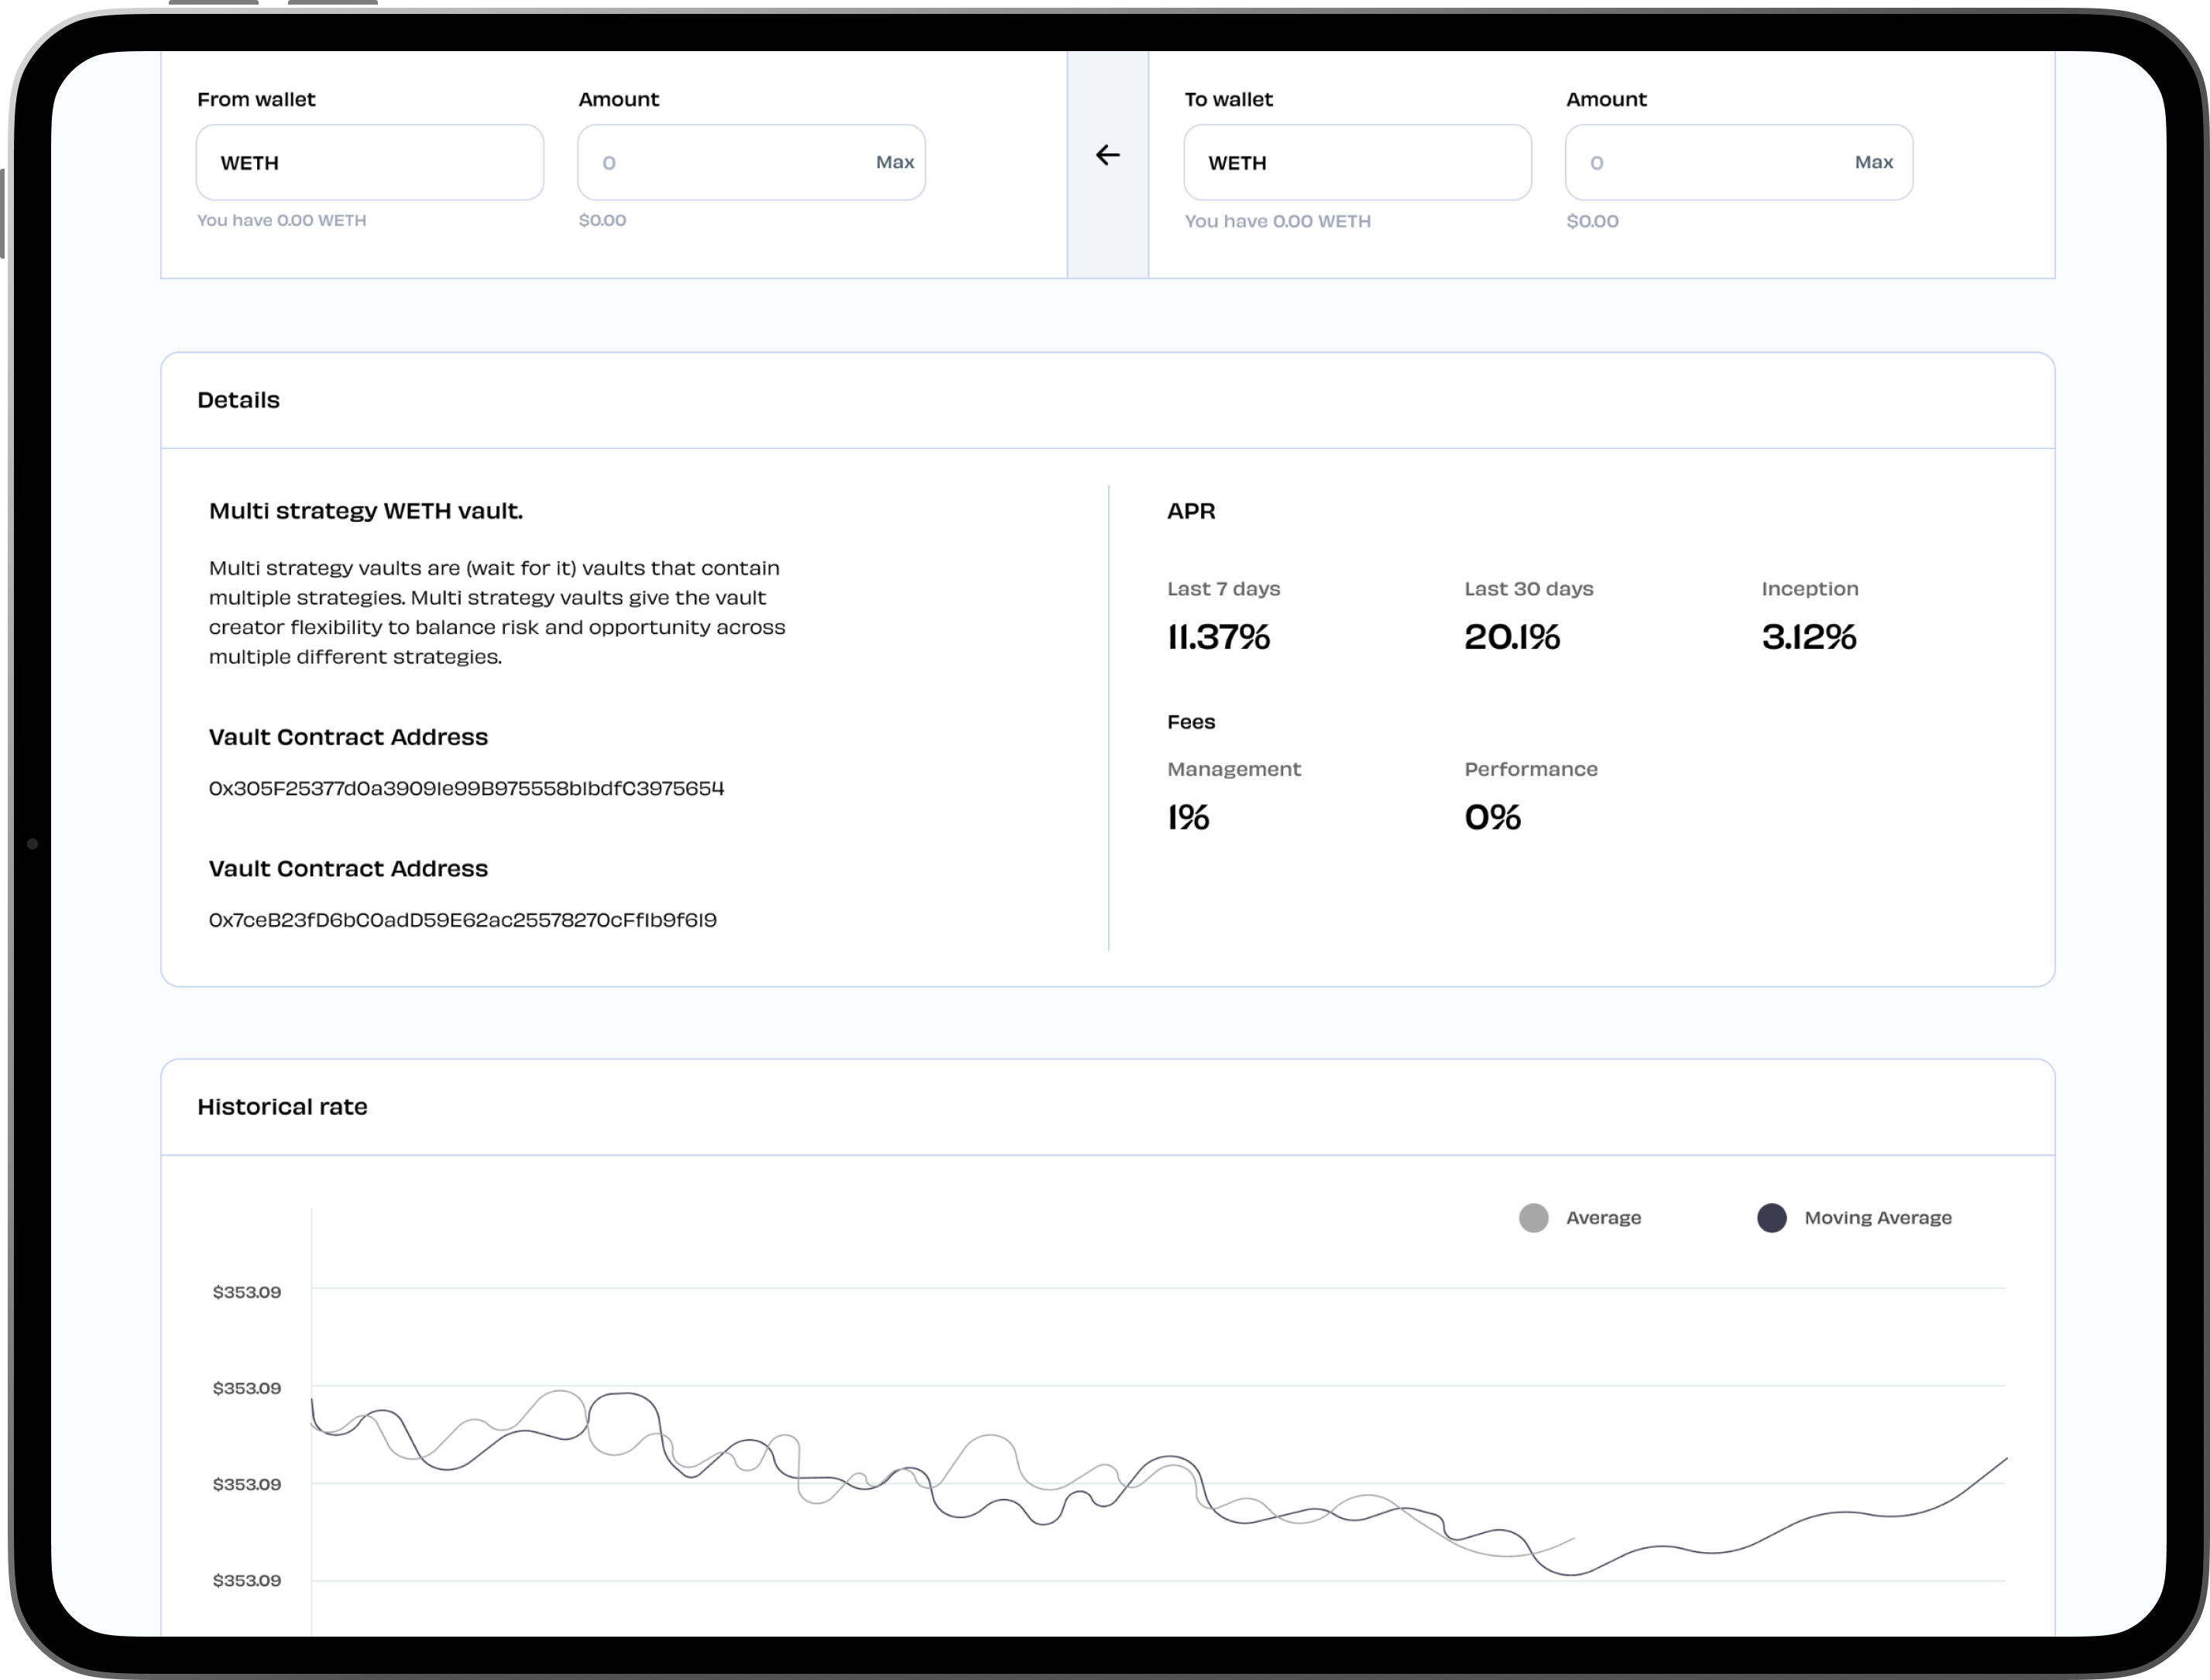Click the left arrow swap icon
This screenshot has height=1680, width=2210.
coord(1107,155)
